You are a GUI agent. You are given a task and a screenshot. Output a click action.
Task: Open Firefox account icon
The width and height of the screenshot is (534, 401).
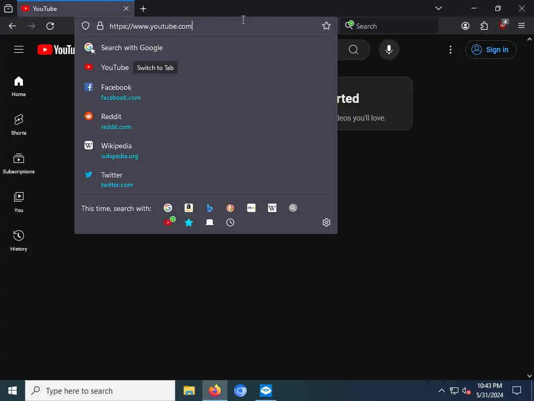pos(465,26)
